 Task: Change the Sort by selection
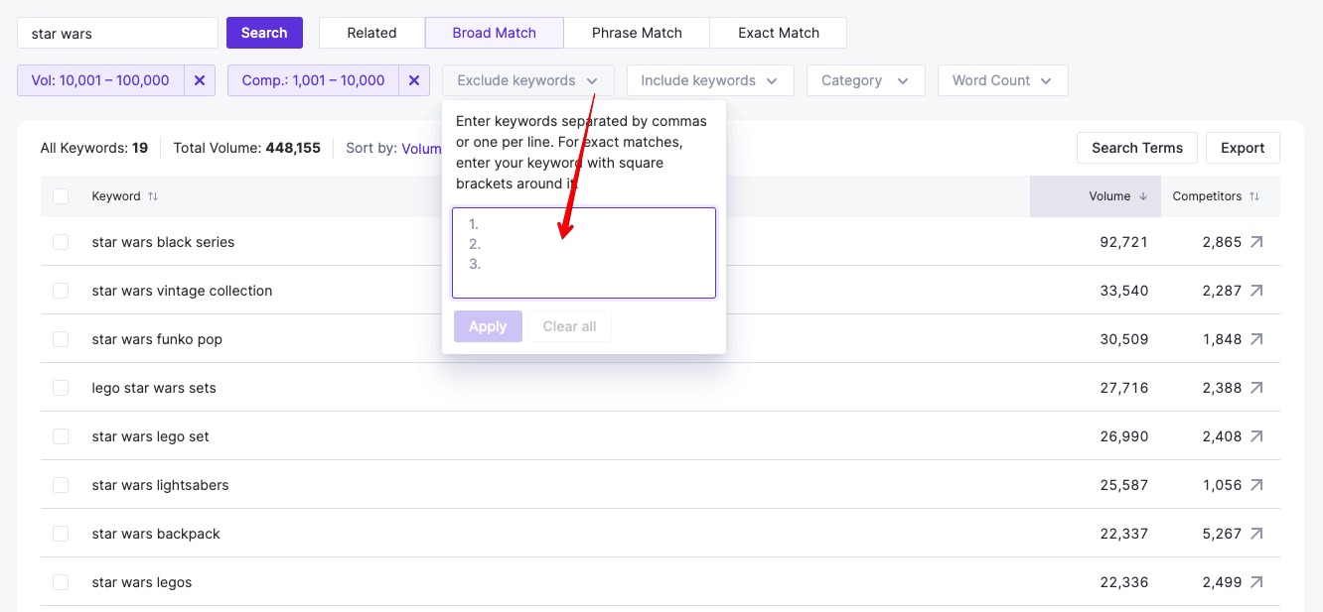pos(421,148)
